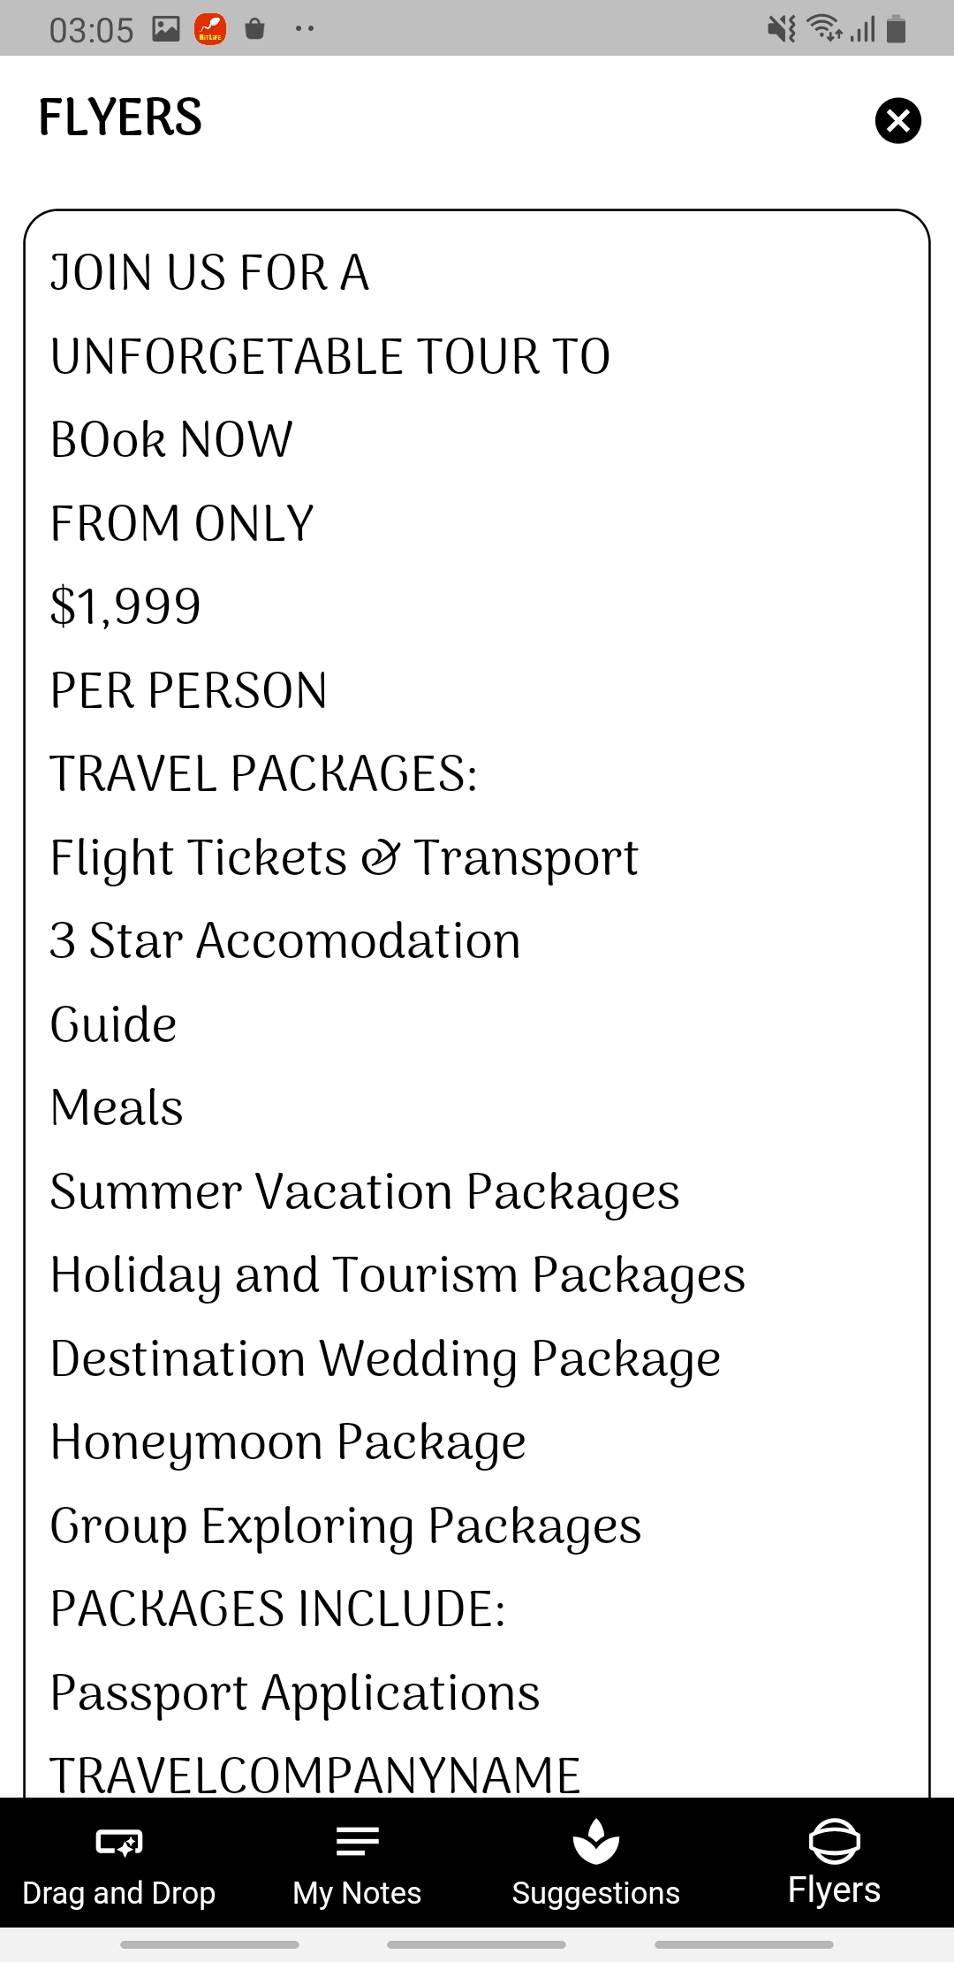Image resolution: width=954 pixels, height=1962 pixels.
Task: Close the Flyers panel with X icon
Action: (x=897, y=120)
